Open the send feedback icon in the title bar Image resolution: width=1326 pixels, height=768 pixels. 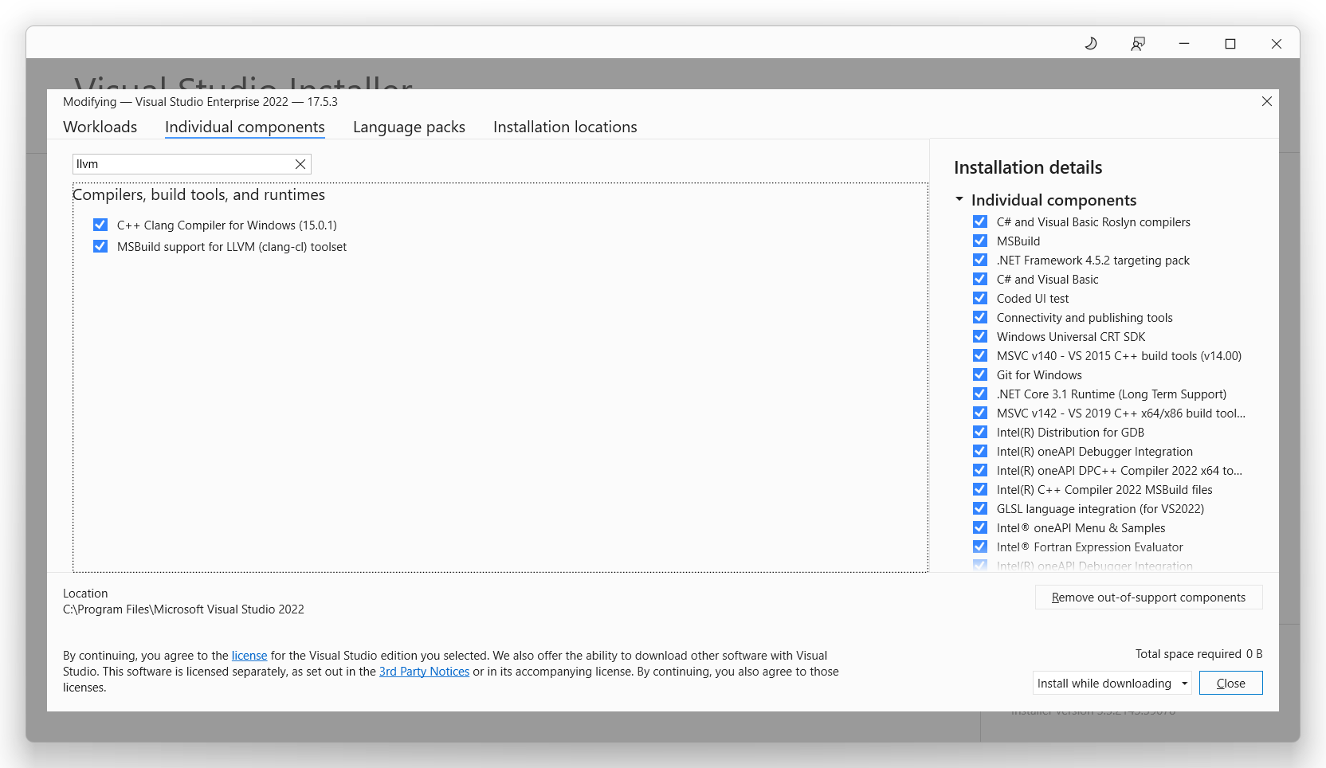click(1137, 44)
